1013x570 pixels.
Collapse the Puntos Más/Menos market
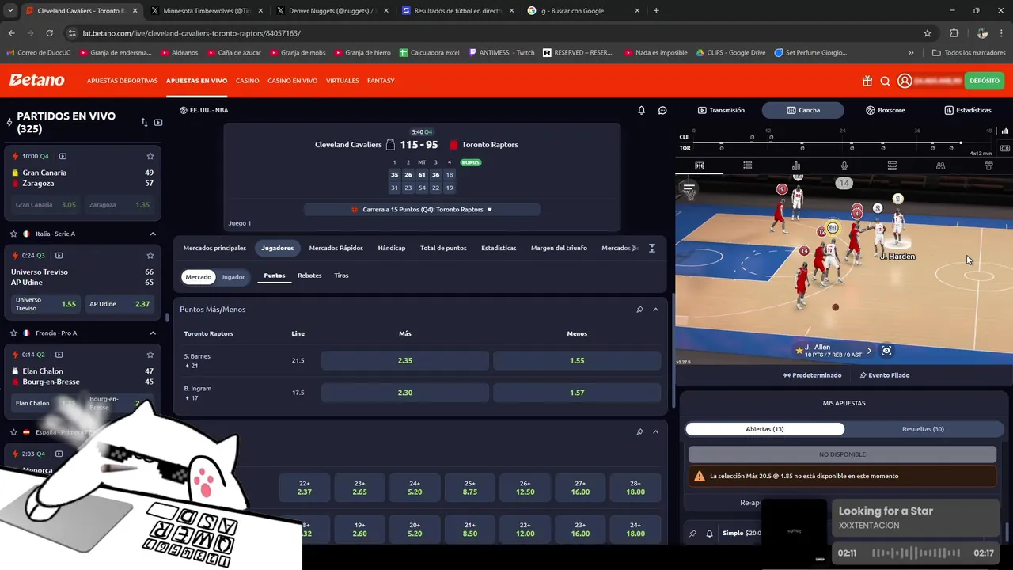tap(655, 310)
